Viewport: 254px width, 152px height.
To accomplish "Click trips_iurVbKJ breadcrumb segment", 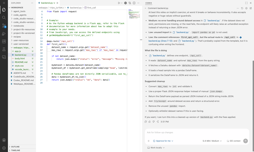I will tap(57, 8).
